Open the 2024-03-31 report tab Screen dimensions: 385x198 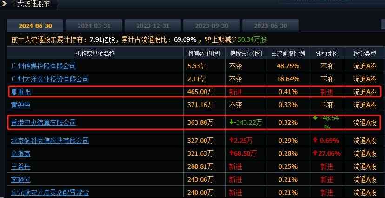(94, 26)
